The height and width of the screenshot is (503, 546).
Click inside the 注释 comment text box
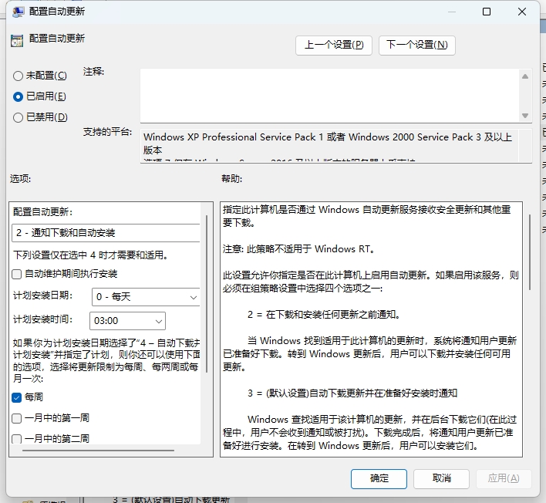329,96
